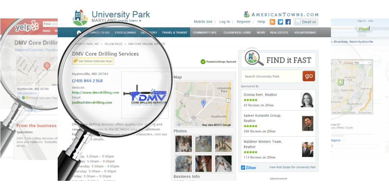Click 113 Reviews on Zillow text

259,158
